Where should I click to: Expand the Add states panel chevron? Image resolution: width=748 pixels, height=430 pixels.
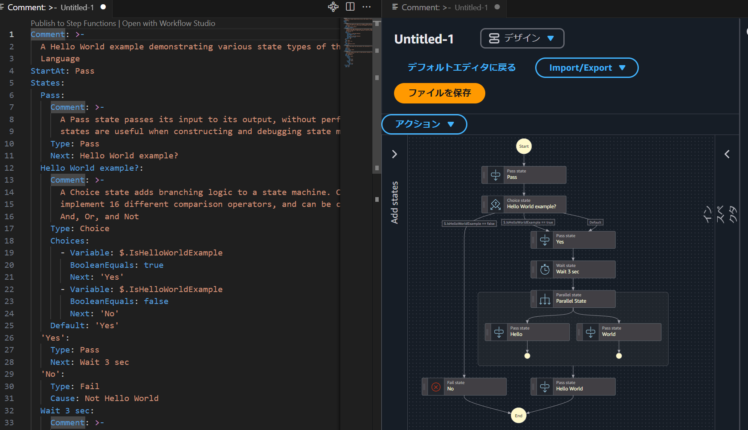(x=394, y=154)
